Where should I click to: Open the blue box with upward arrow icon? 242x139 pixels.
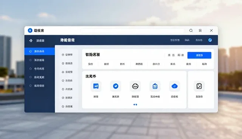click(155, 86)
